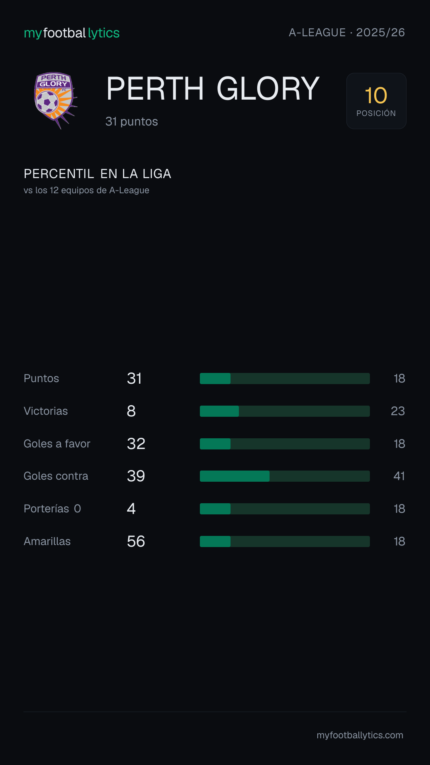Select the Goles a favor label
The width and height of the screenshot is (430, 765).
pyautogui.click(x=57, y=444)
